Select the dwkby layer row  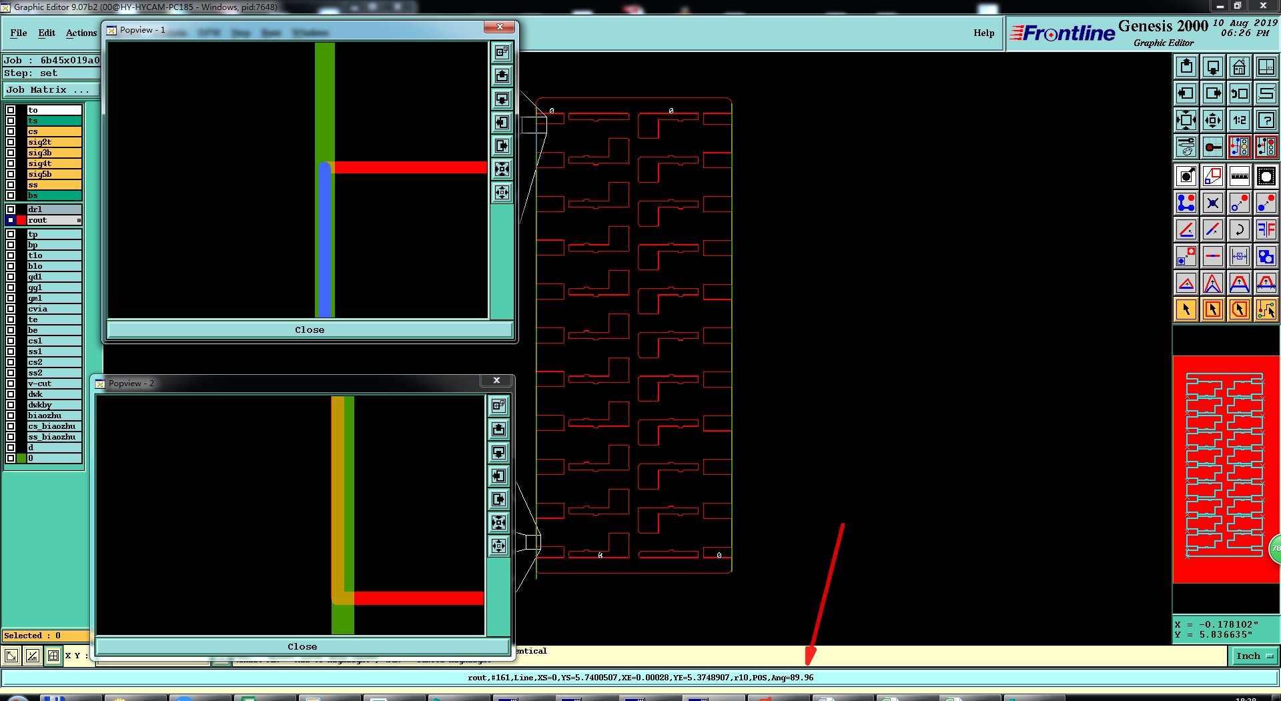54,405
